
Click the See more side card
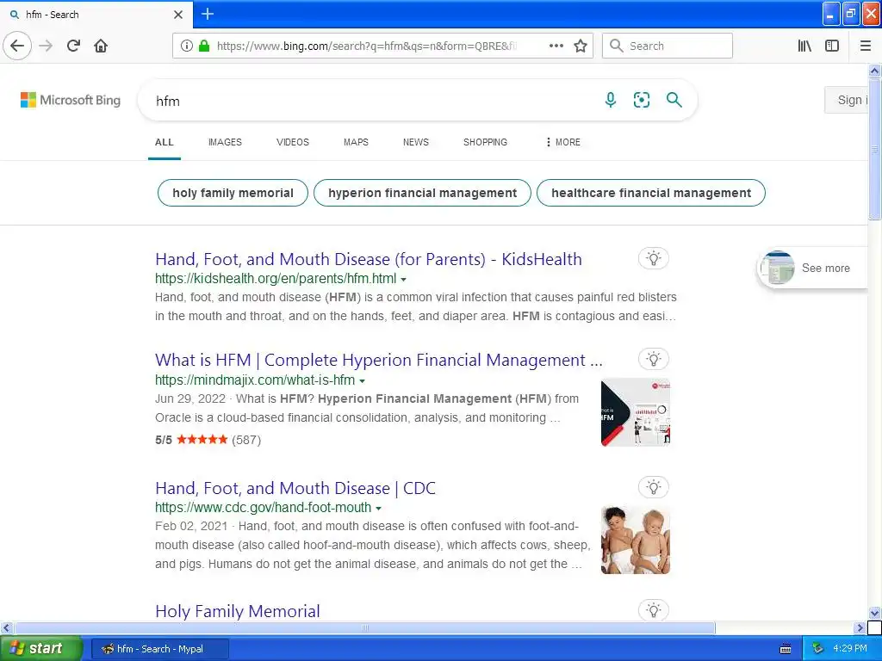[x=813, y=269]
